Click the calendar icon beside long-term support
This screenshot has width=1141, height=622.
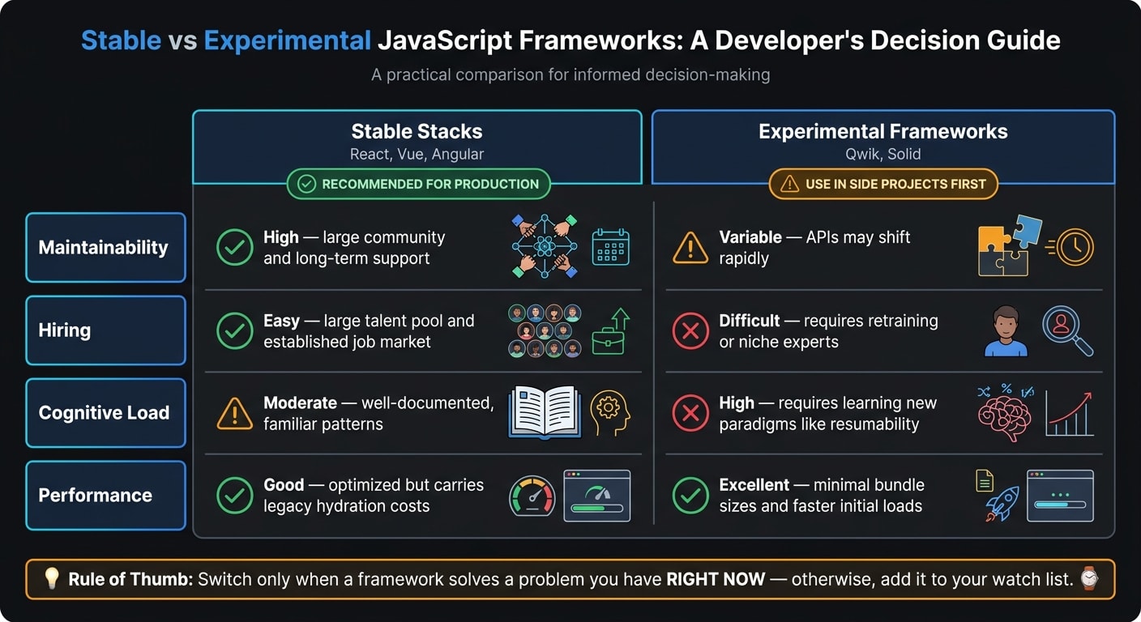(611, 247)
